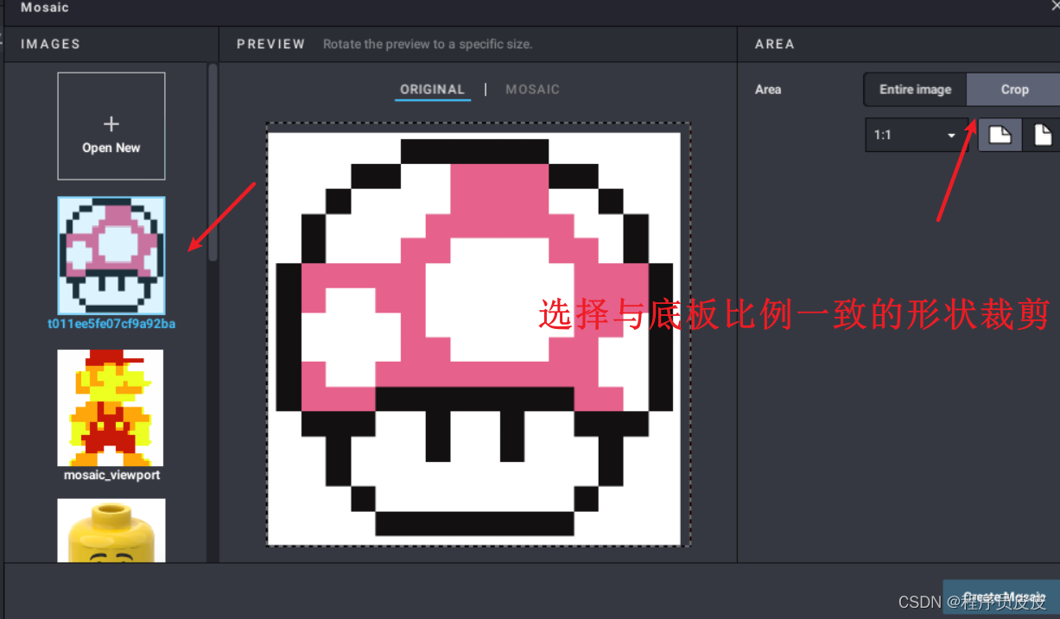Choose the Crop area option
The width and height of the screenshot is (1060, 619).
[x=1014, y=89]
